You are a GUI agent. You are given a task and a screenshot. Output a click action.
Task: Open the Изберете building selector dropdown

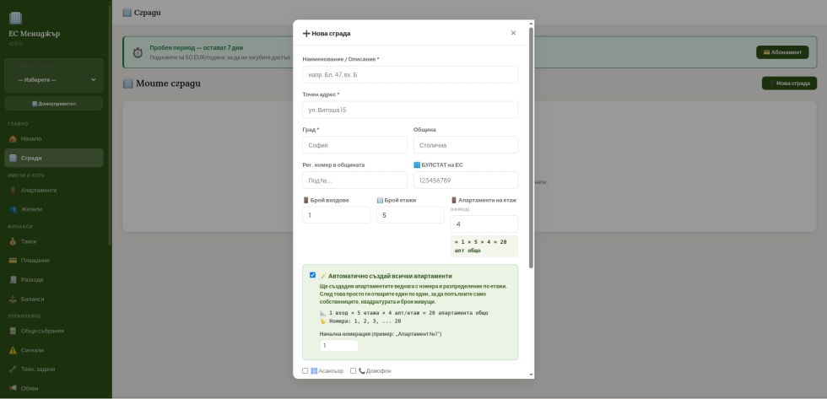point(56,80)
